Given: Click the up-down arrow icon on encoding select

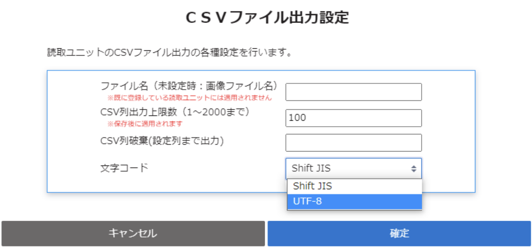Looking at the screenshot, I should [414, 169].
